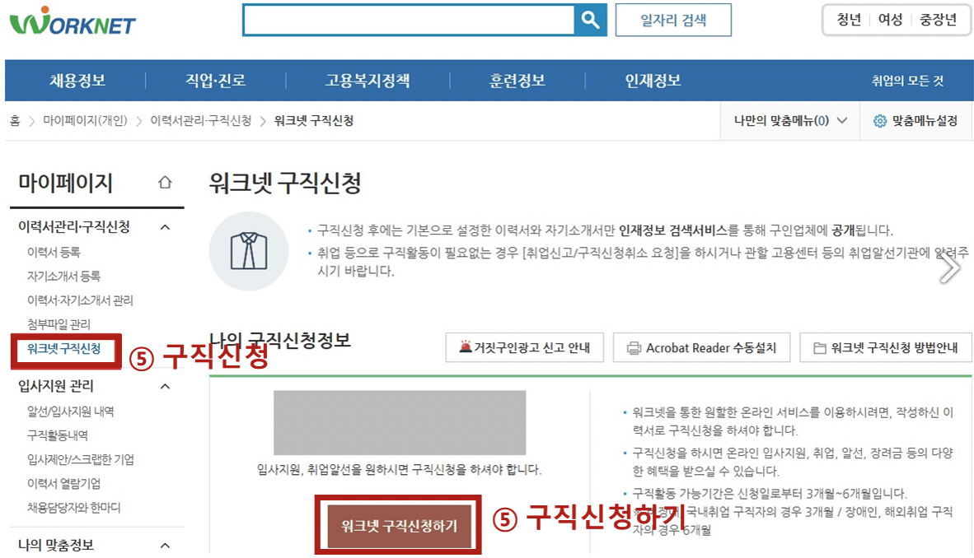
Task: Open the 훈련정보 menu
Action: 517,80
